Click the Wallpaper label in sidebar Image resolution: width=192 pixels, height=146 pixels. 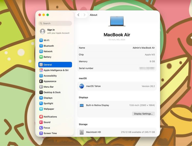[49, 109]
